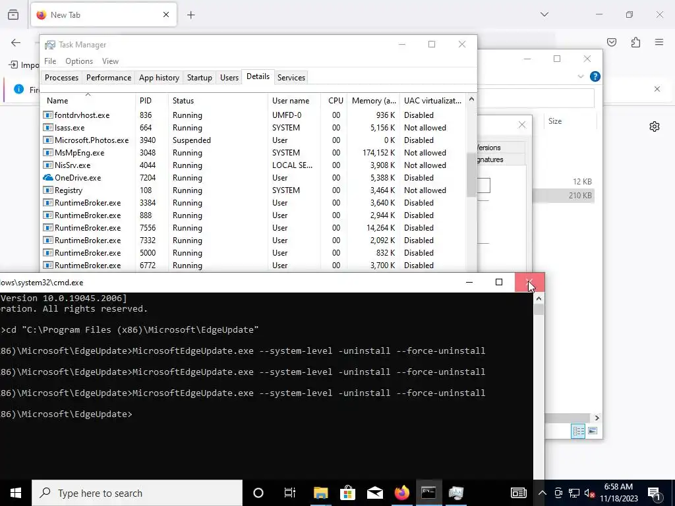Switch to the App history tab

[x=159, y=78]
